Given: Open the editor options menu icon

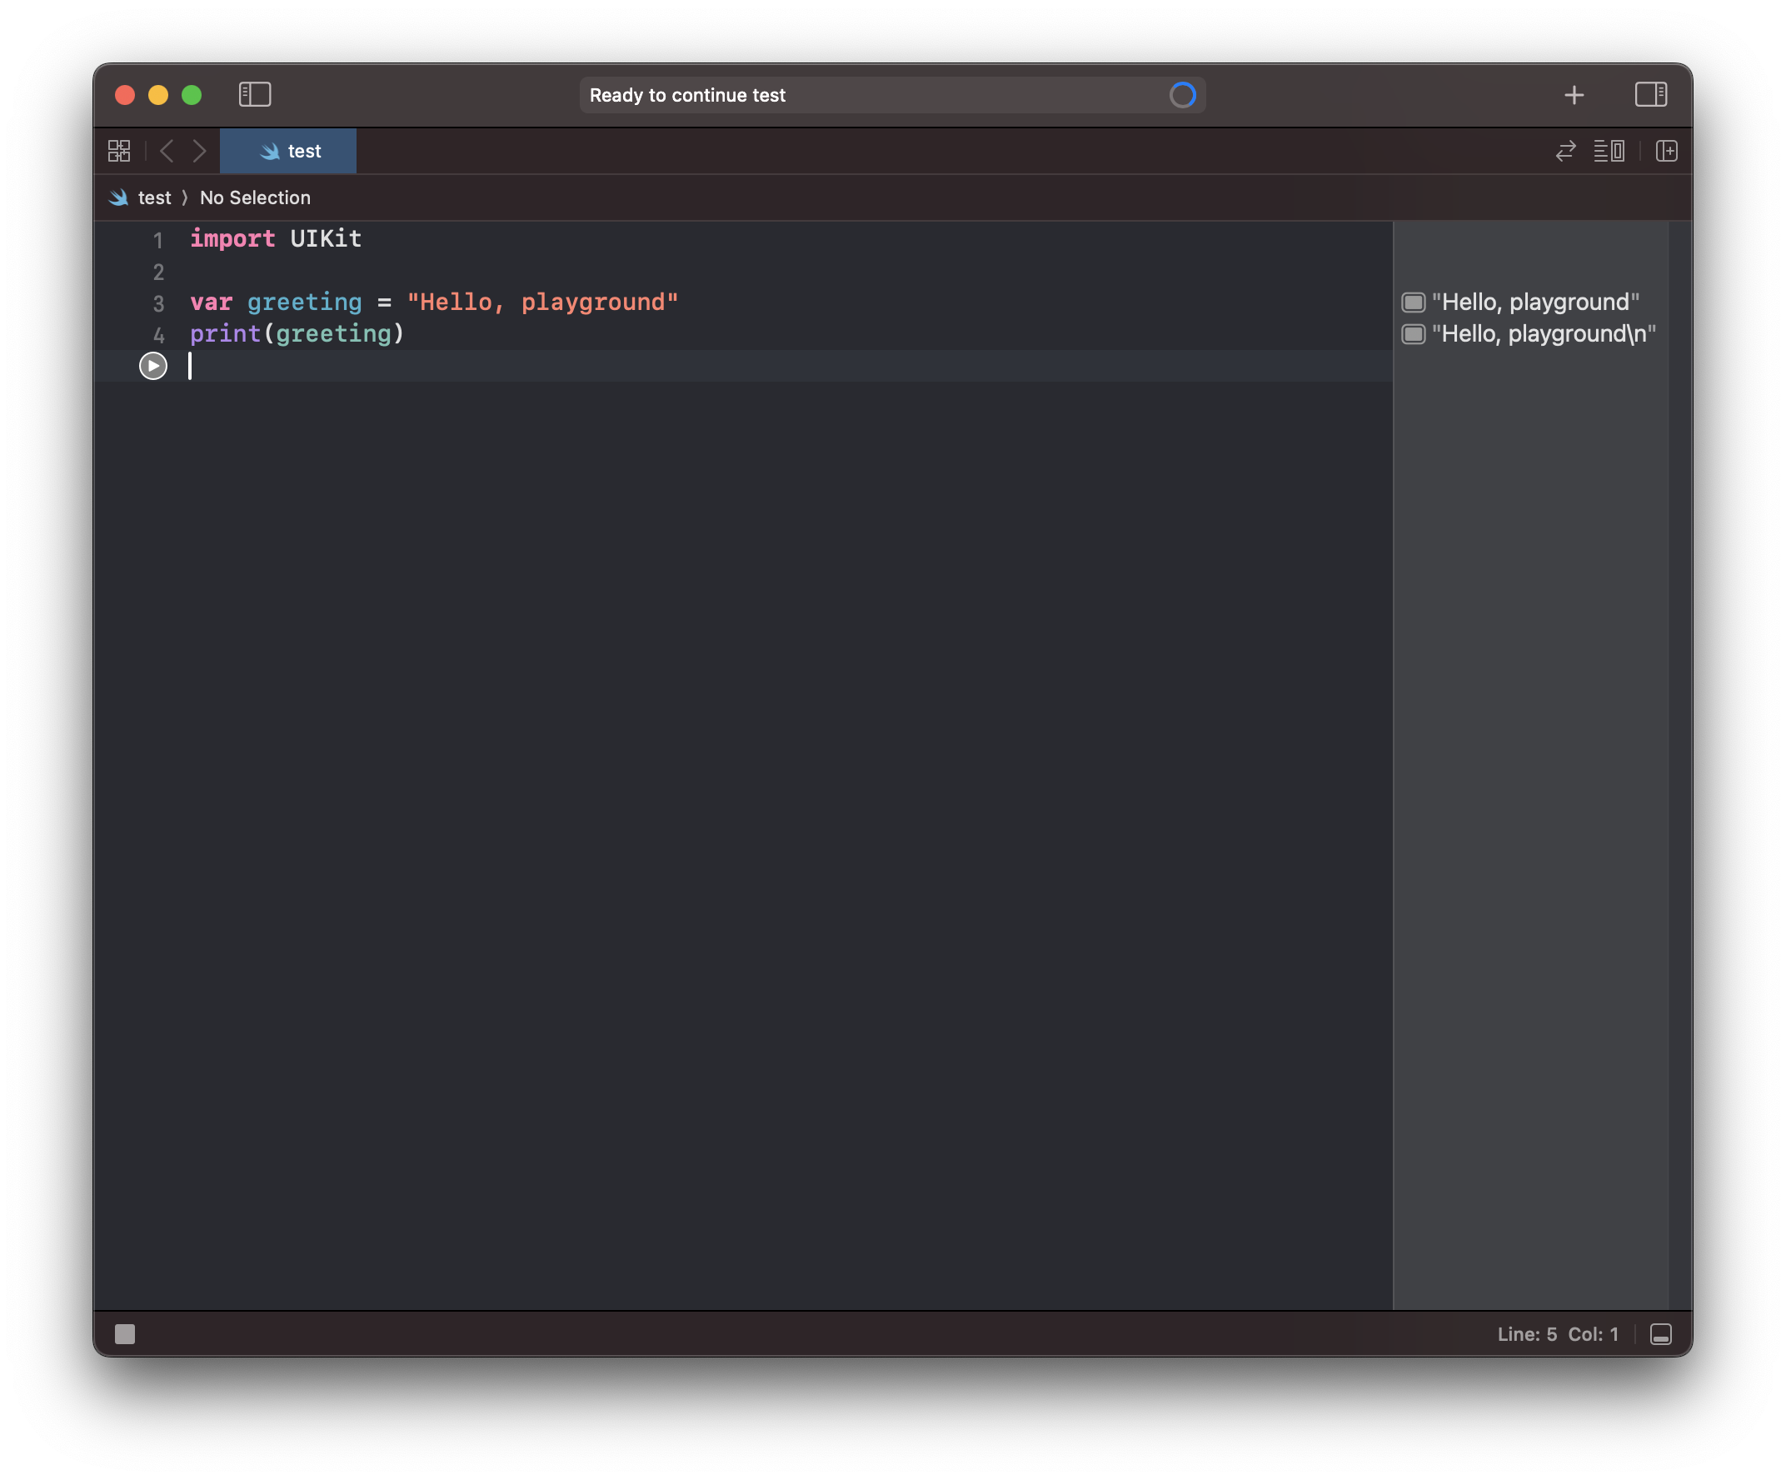Looking at the screenshot, I should tap(1609, 152).
